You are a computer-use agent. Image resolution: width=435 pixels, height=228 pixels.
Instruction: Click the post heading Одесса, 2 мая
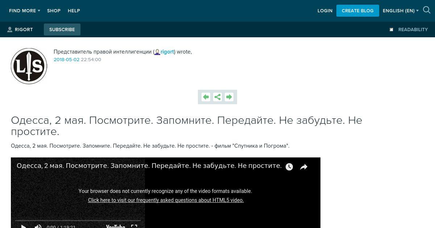(187, 126)
